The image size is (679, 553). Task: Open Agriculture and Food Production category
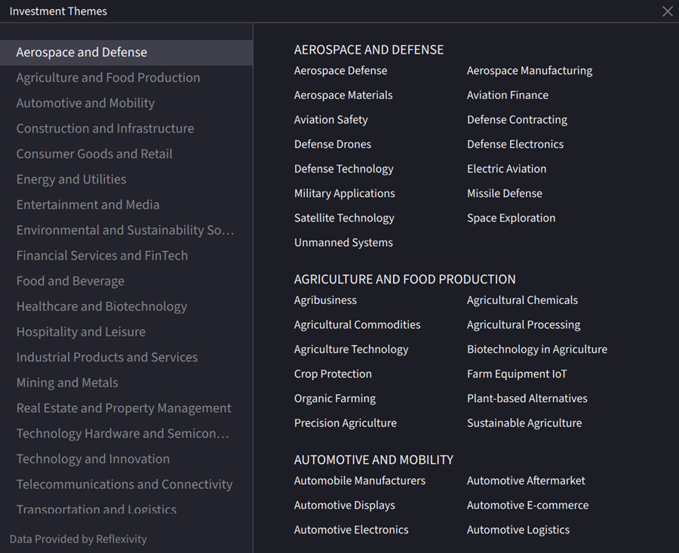108,78
